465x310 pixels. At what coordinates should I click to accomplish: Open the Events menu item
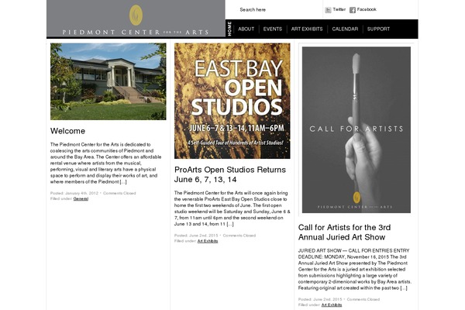(x=273, y=29)
